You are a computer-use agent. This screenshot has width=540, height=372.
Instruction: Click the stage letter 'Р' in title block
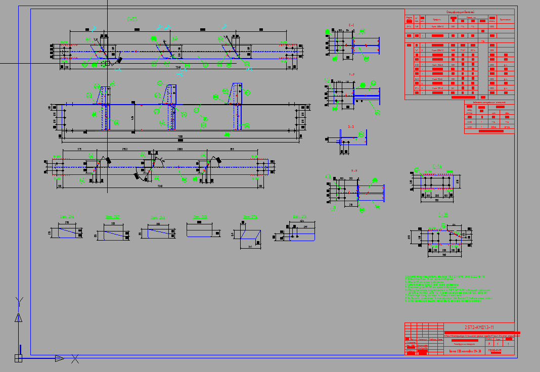pos(489,344)
